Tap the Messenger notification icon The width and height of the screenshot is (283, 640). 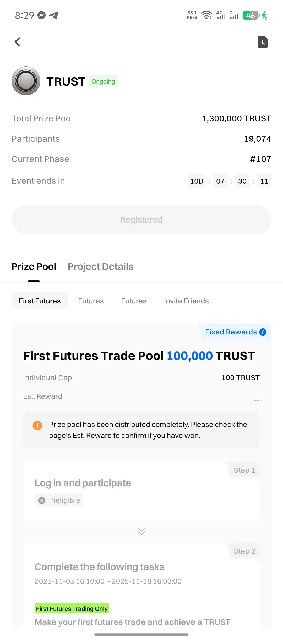pyautogui.click(x=41, y=16)
